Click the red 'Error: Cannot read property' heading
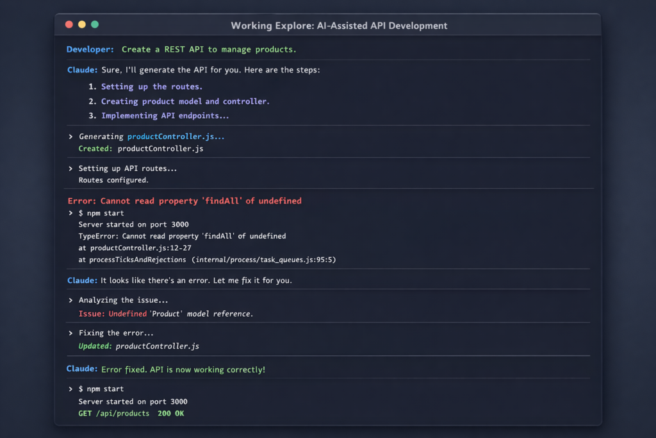This screenshot has height=438, width=656. click(184, 201)
